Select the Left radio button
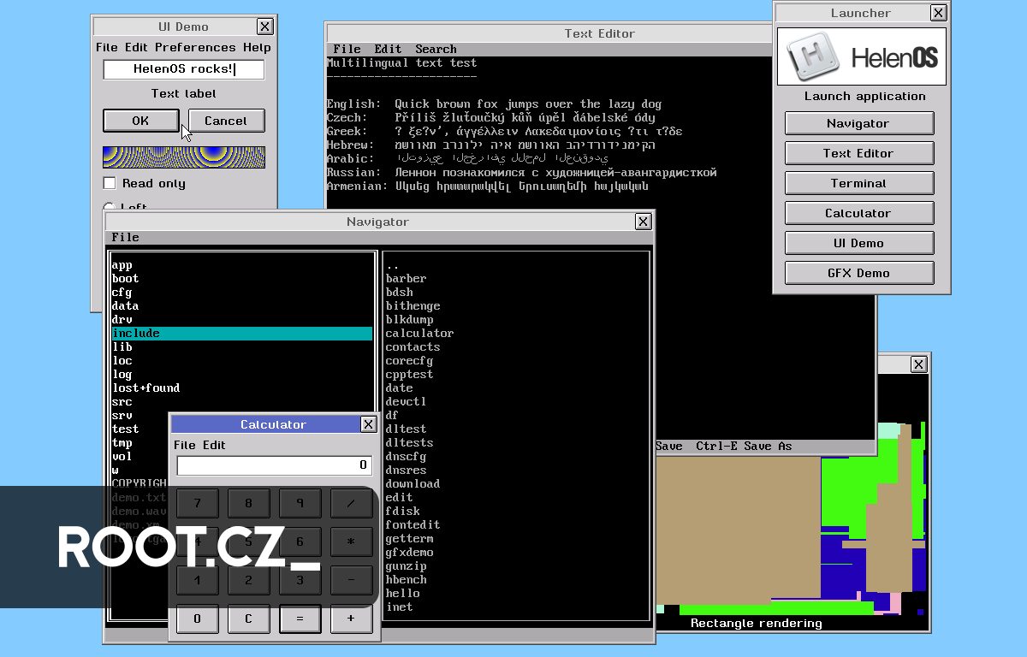The image size is (1027, 657). tap(110, 205)
